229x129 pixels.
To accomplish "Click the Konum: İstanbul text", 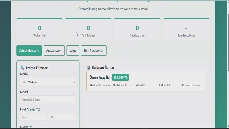I will coord(191,85).
